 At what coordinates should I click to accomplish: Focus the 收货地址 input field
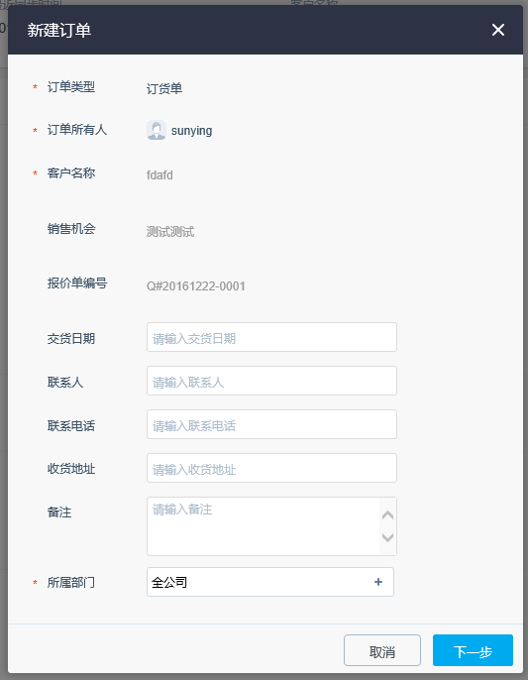pyautogui.click(x=271, y=468)
